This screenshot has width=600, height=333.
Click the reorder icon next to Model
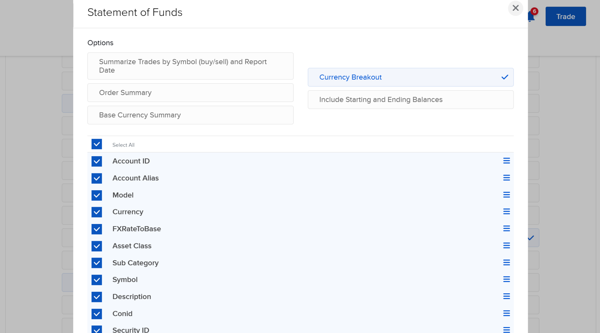tap(507, 195)
